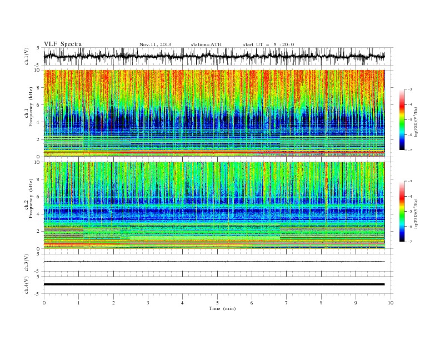Viewport: 440px width, 340px height.
Task: Click the ch.2 PSD color bar
Action: click(x=402, y=212)
